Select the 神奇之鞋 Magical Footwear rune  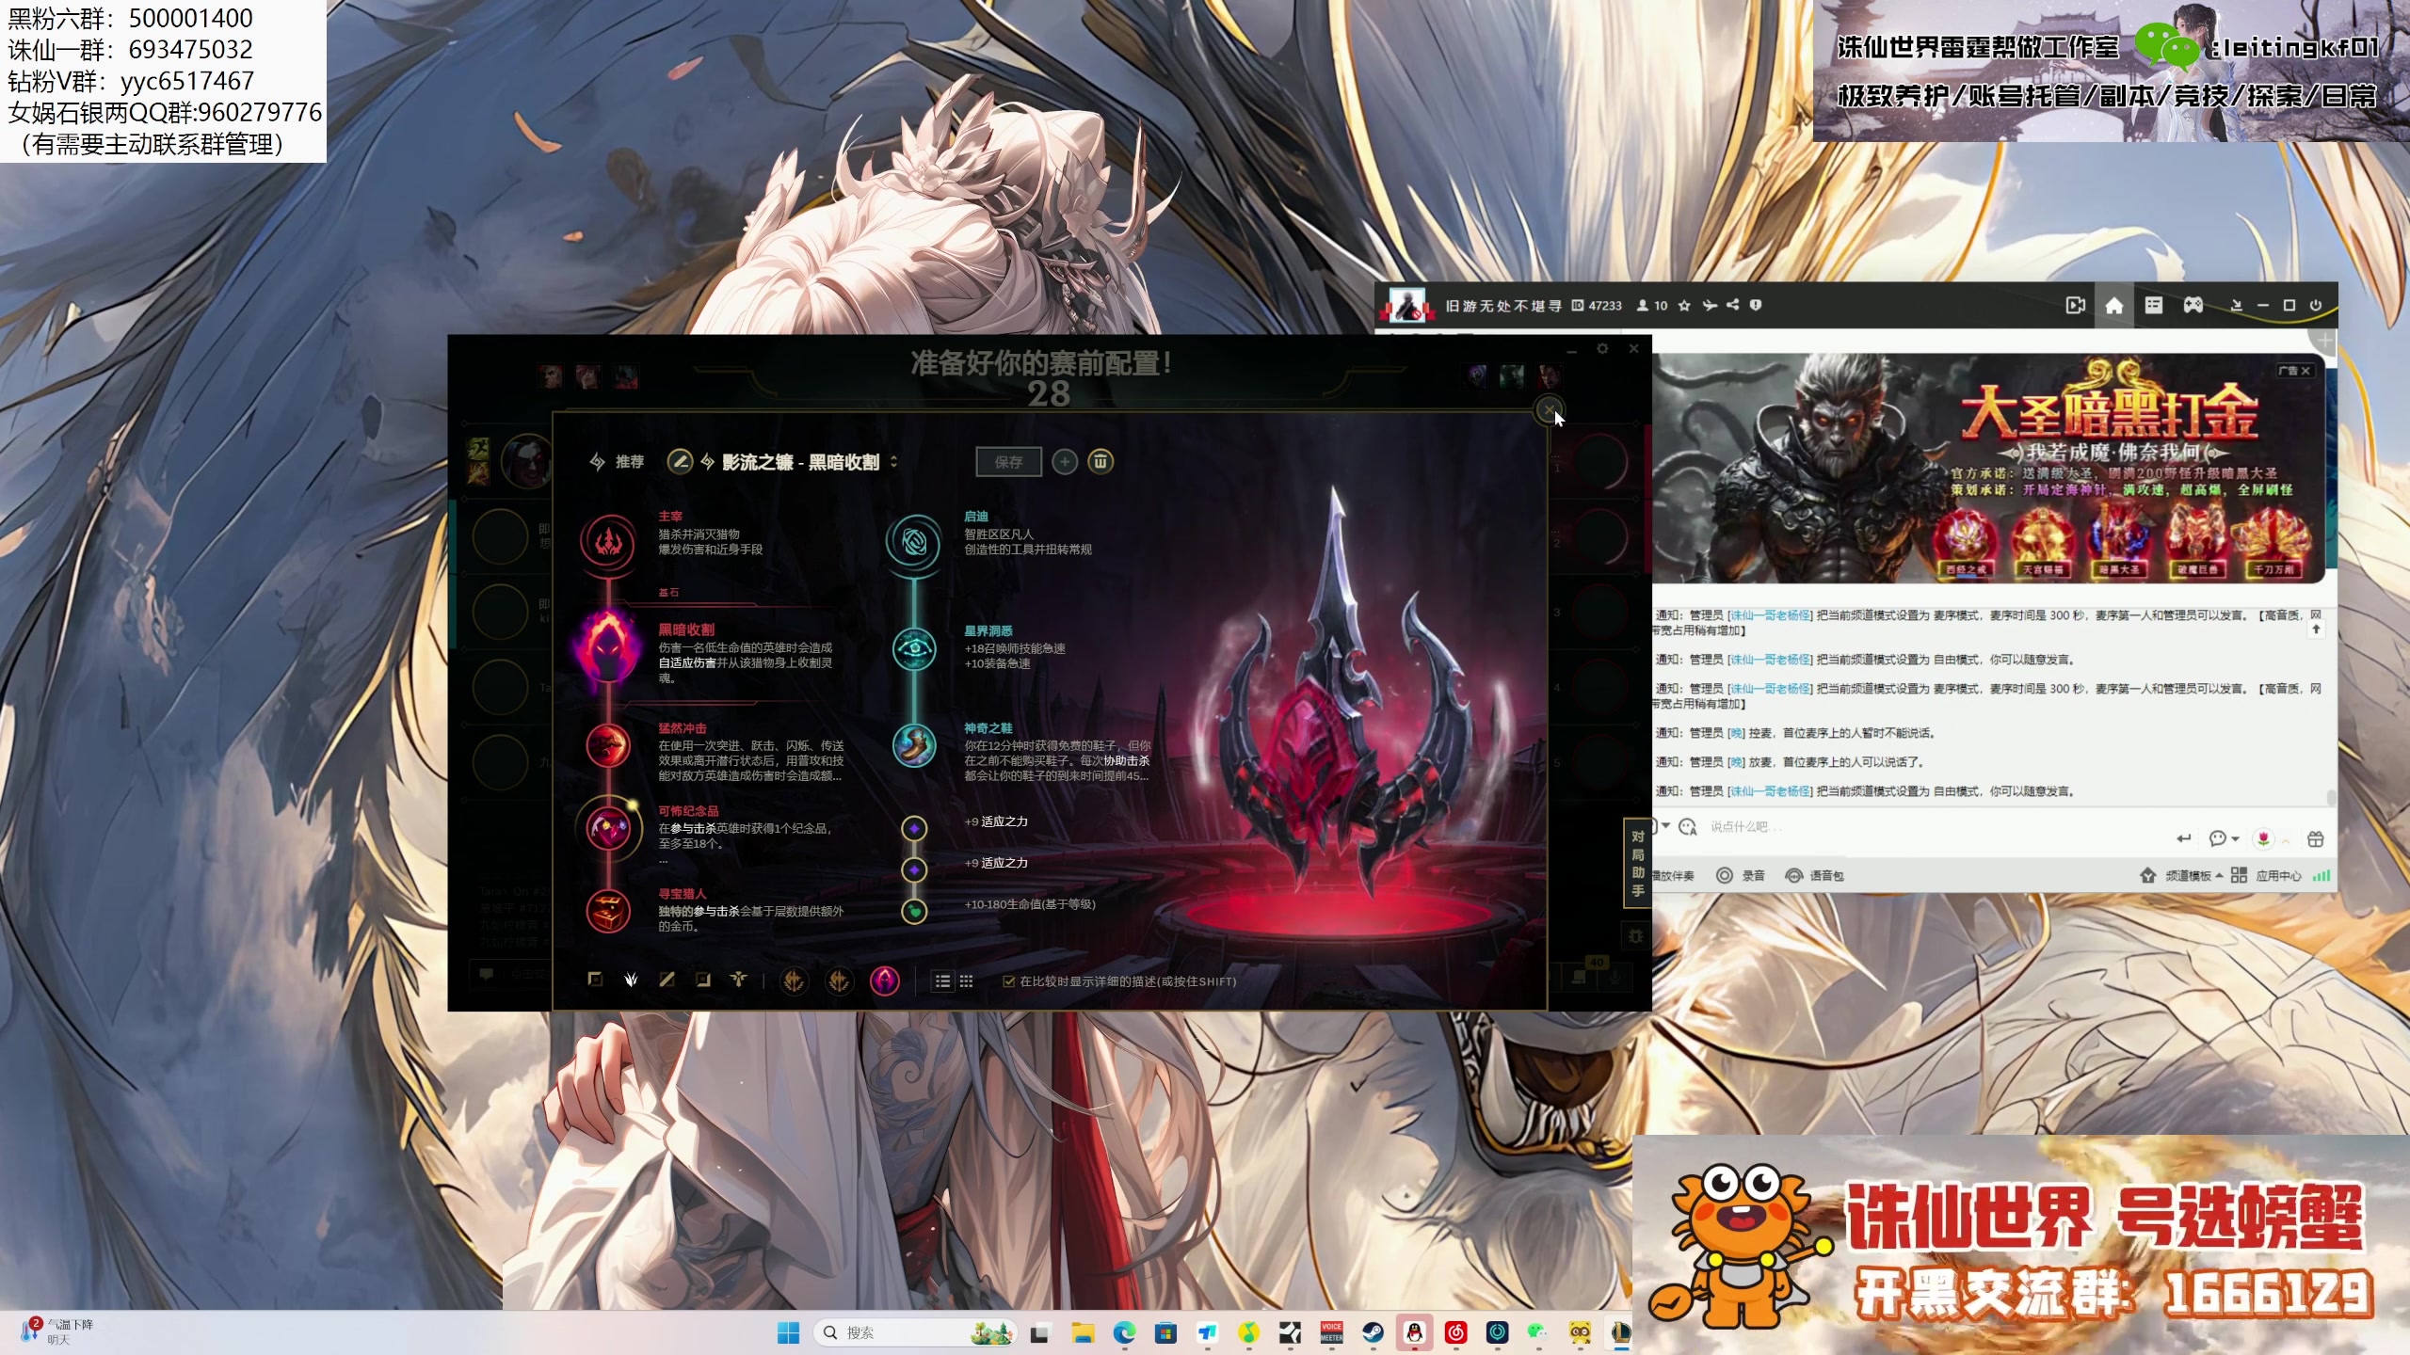[914, 746]
